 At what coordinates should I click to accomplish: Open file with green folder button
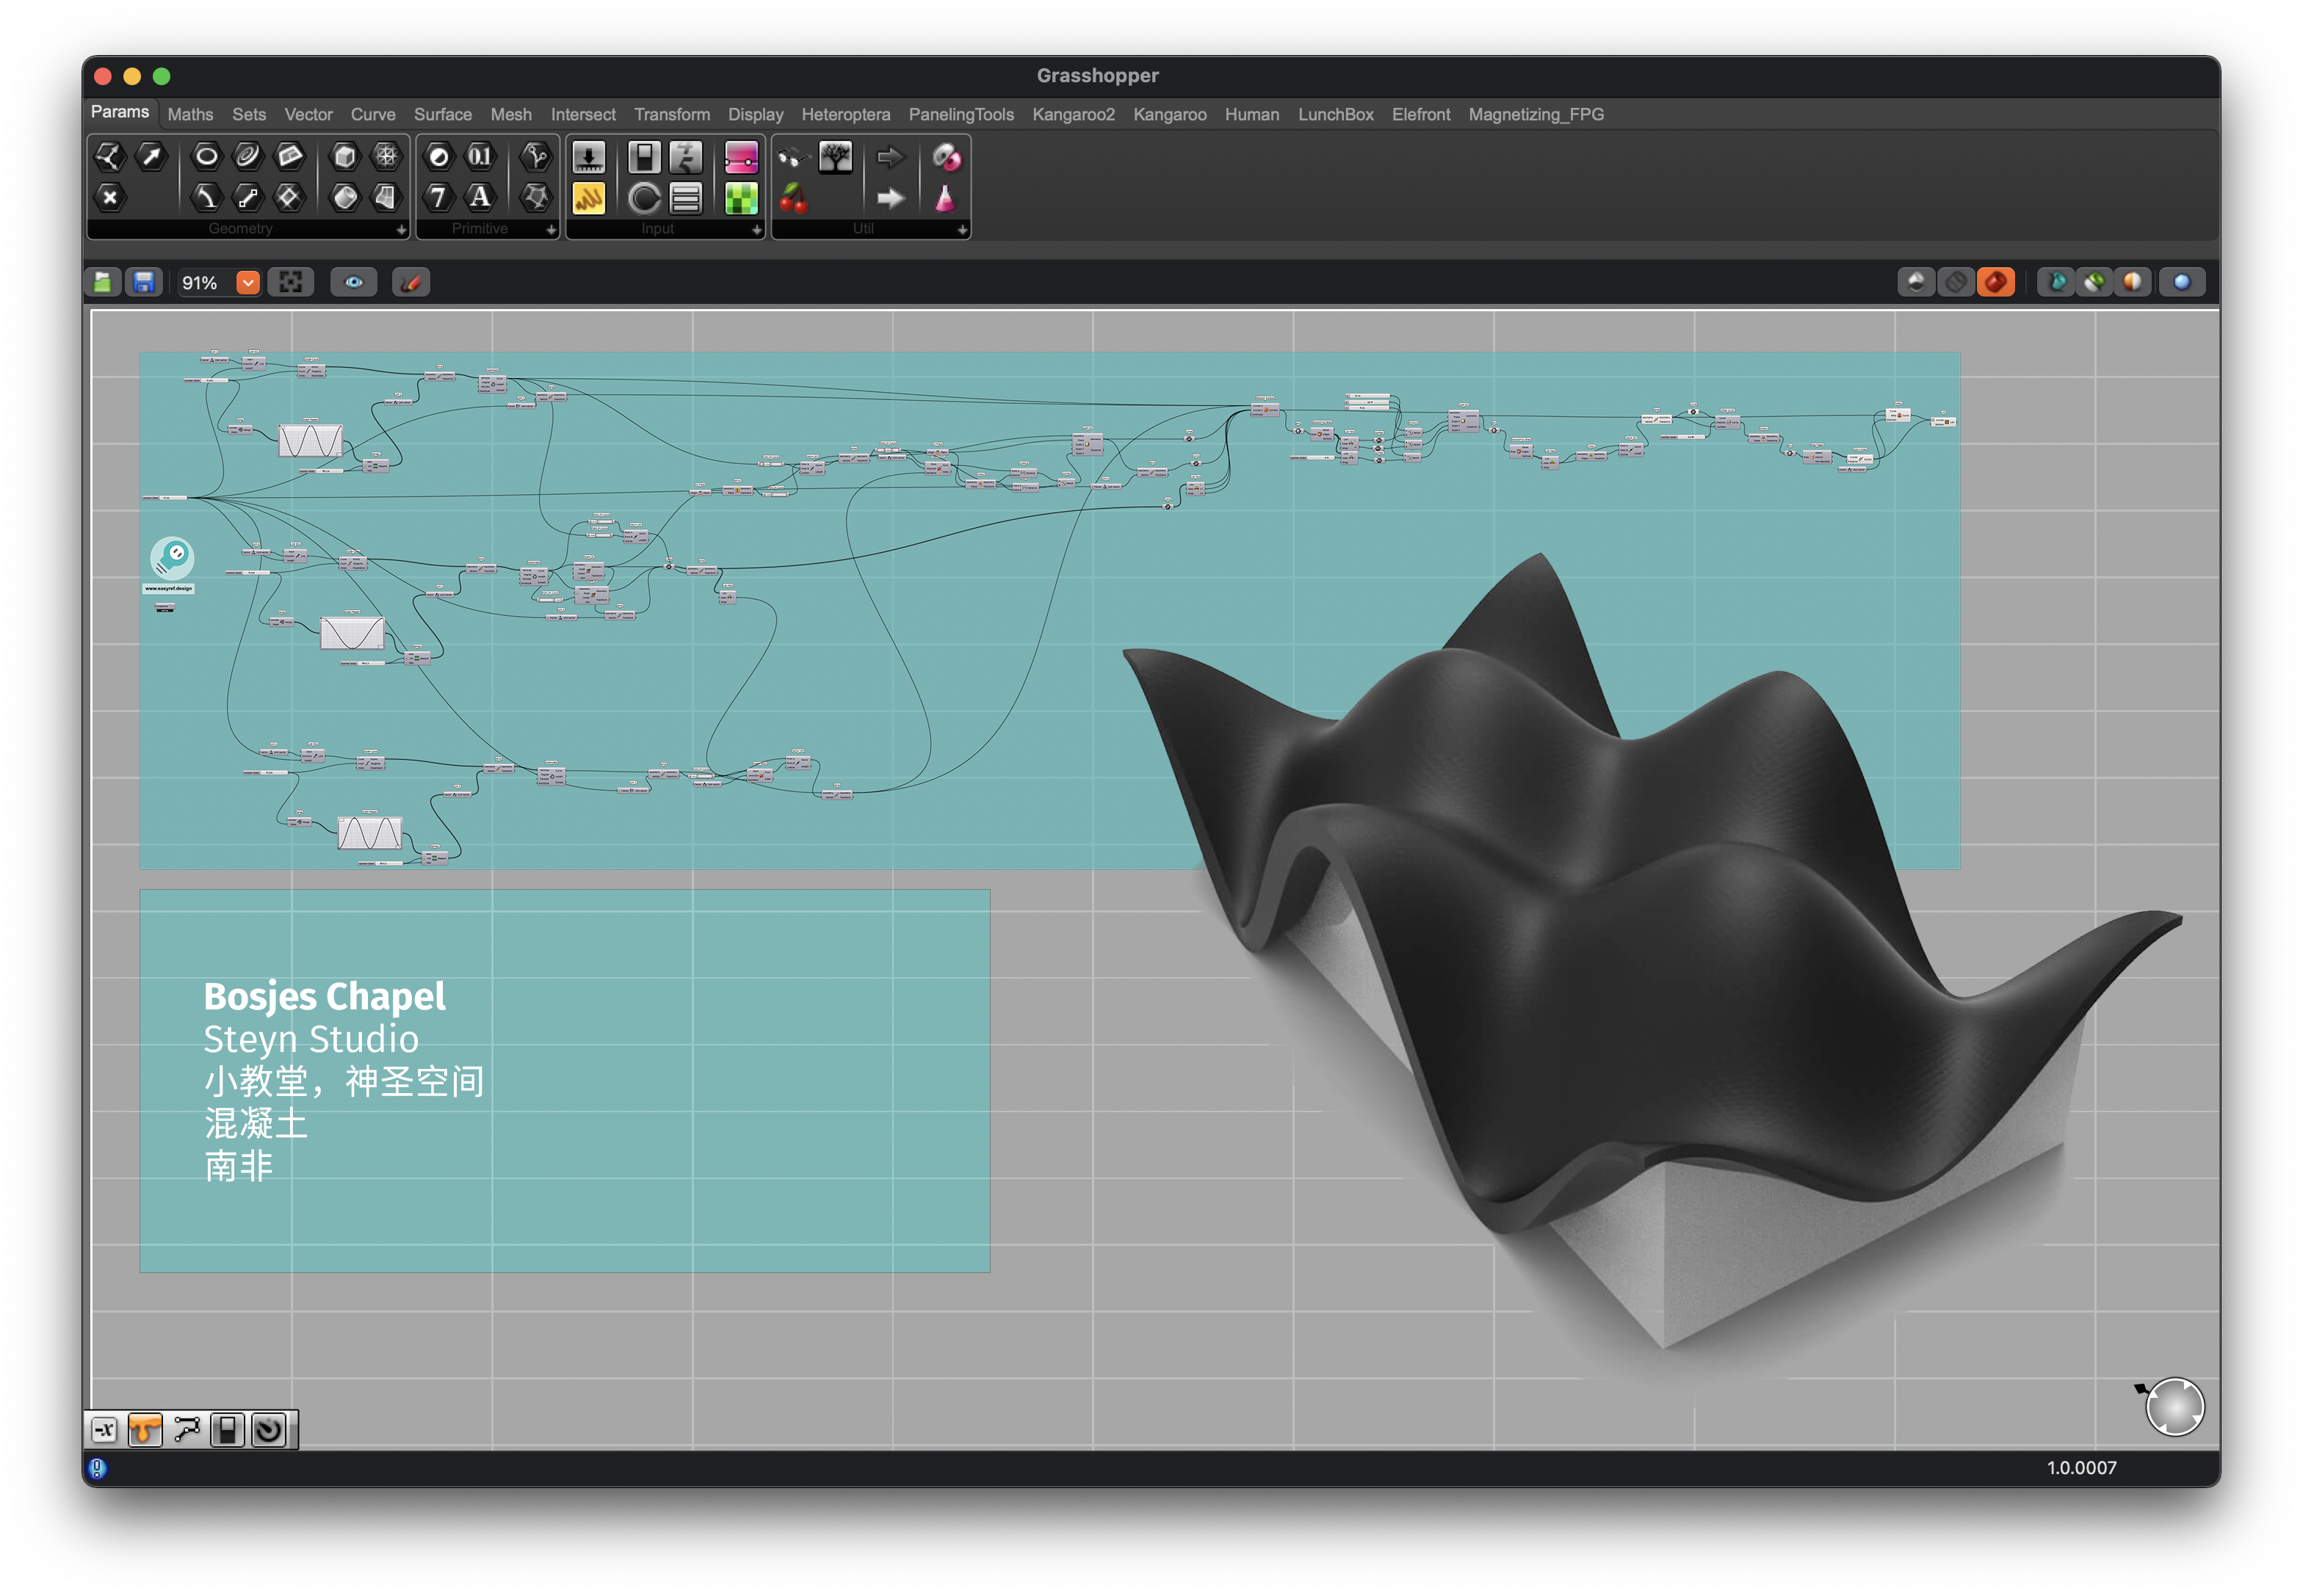point(103,283)
